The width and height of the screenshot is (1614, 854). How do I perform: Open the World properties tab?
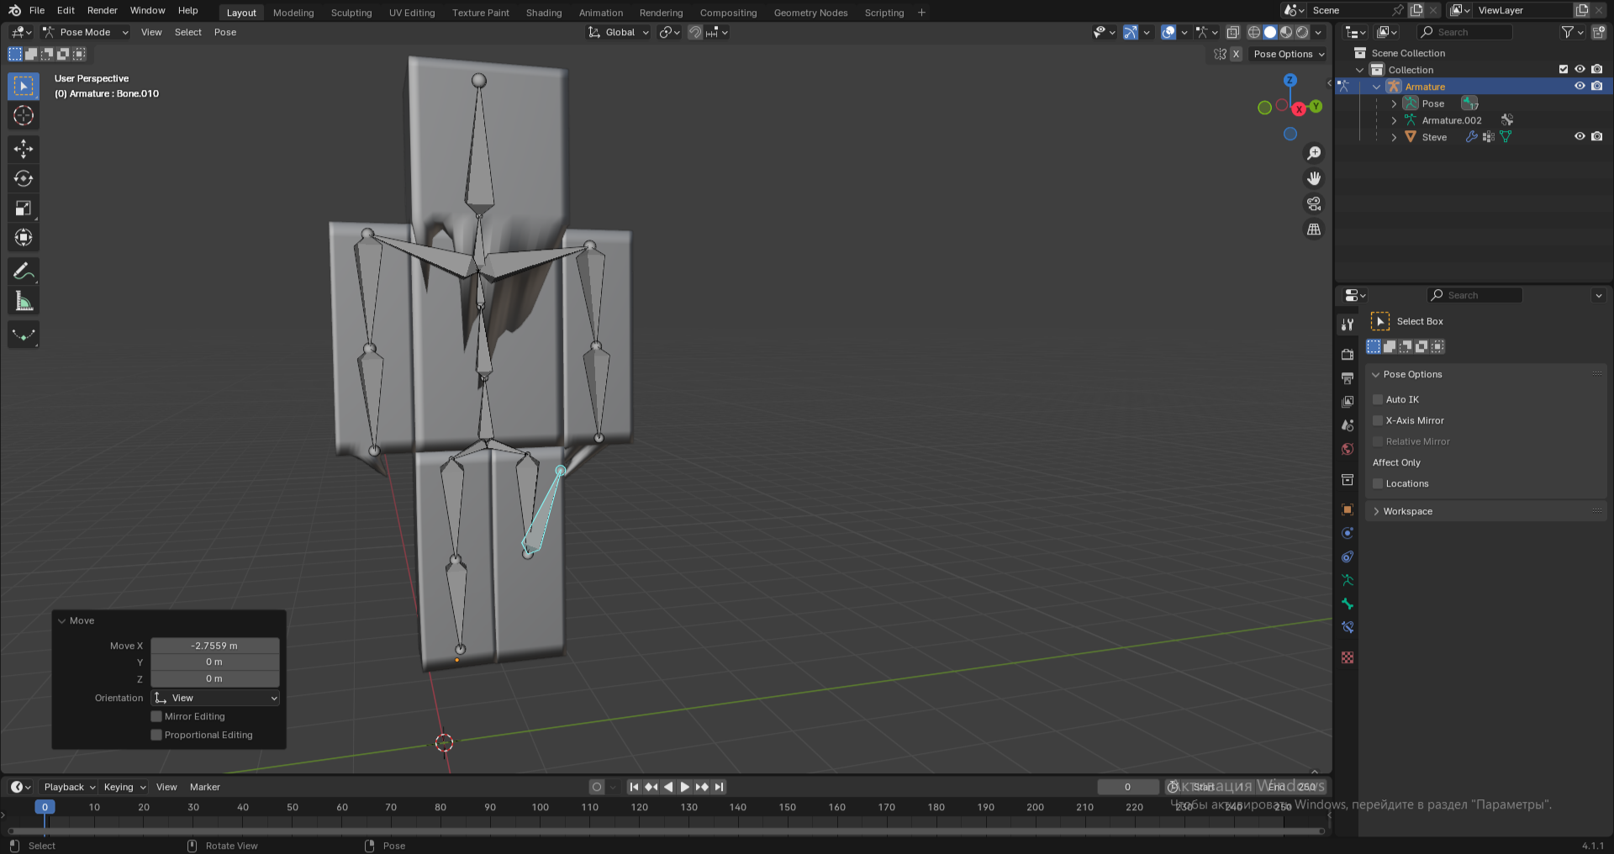pyautogui.click(x=1348, y=449)
